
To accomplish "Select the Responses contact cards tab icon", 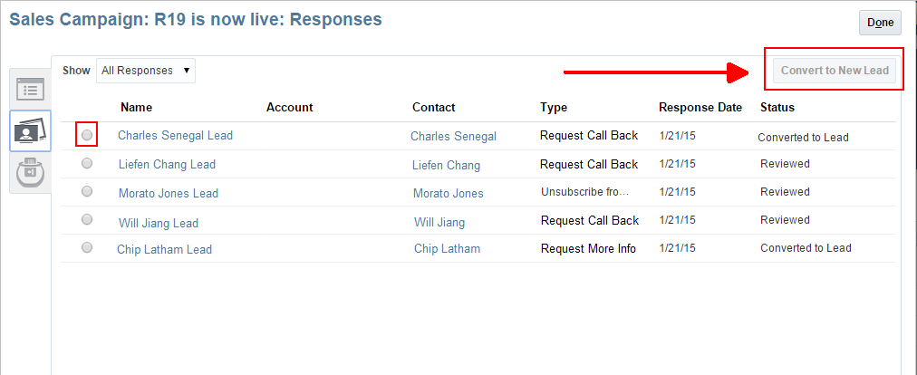I will pos(30,131).
